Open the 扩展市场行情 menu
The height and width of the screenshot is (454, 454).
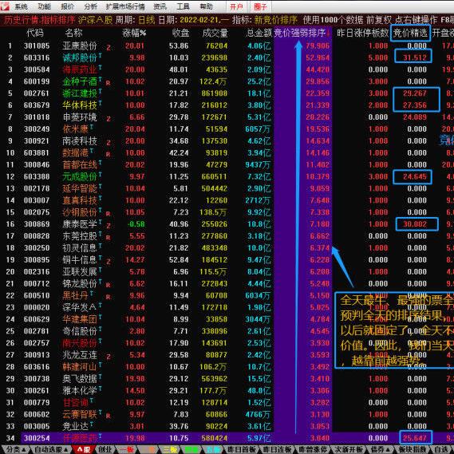click(124, 6)
